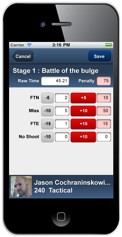Save the stage score
This screenshot has height=237, width=122.
pyautogui.click(x=100, y=56)
